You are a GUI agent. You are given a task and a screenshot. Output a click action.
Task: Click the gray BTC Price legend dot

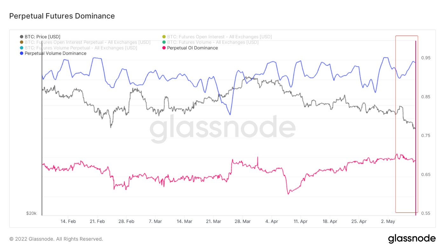click(22, 37)
